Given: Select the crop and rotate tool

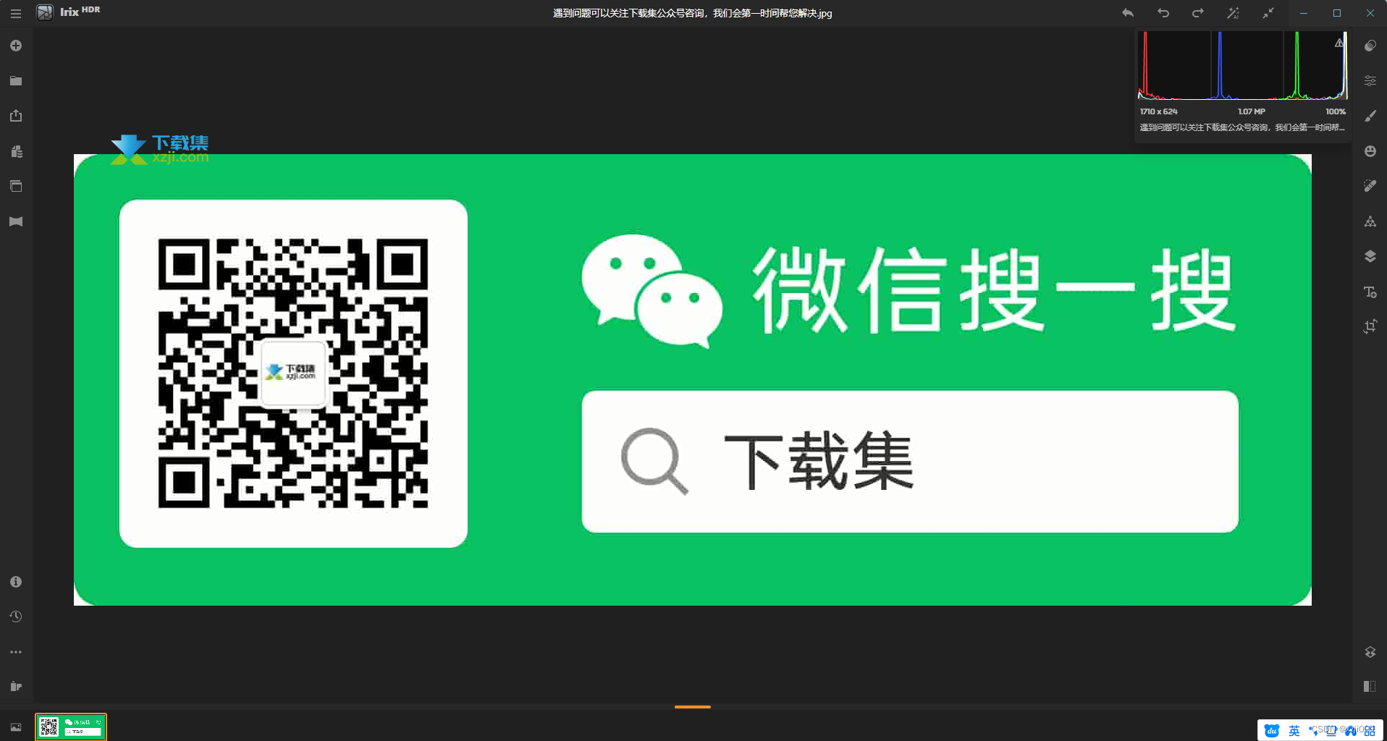Looking at the screenshot, I should (x=1370, y=326).
